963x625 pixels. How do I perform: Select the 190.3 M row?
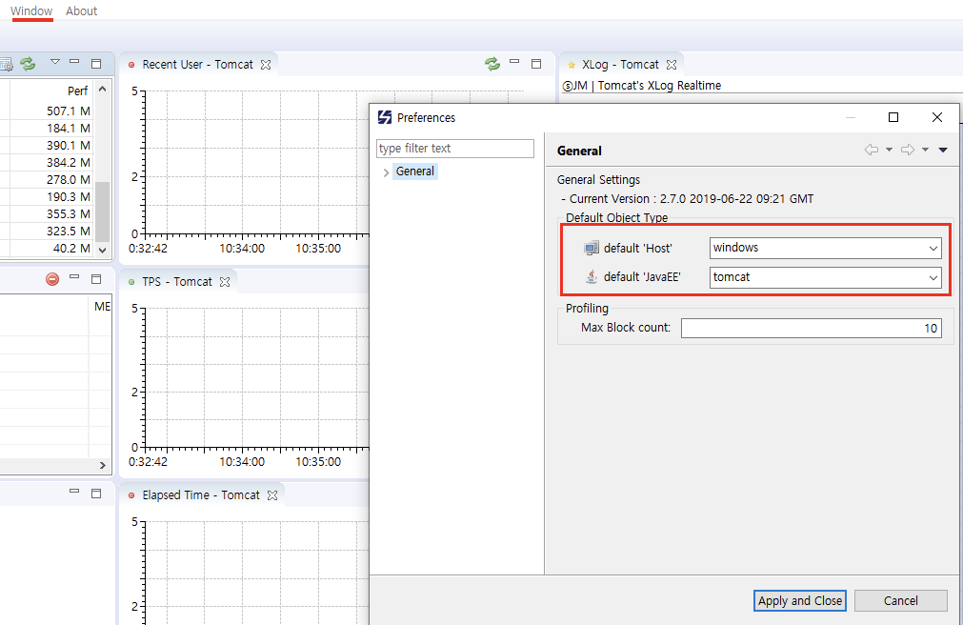pos(47,196)
